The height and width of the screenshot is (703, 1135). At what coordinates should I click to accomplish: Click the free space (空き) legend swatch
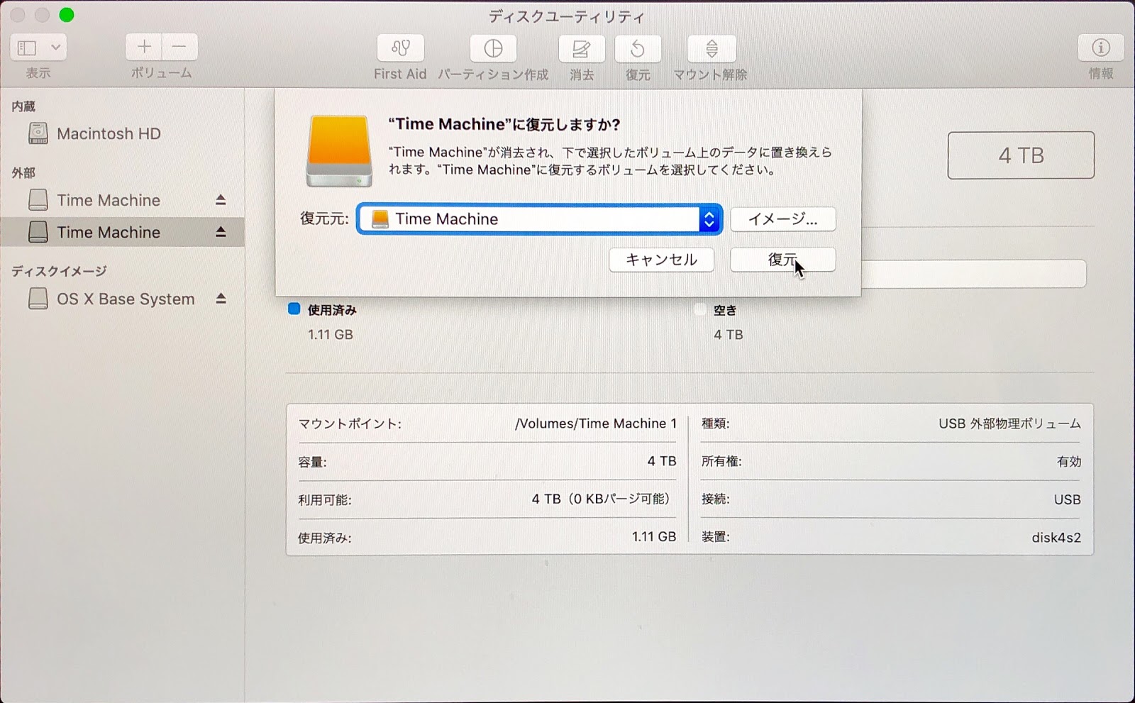(x=700, y=309)
